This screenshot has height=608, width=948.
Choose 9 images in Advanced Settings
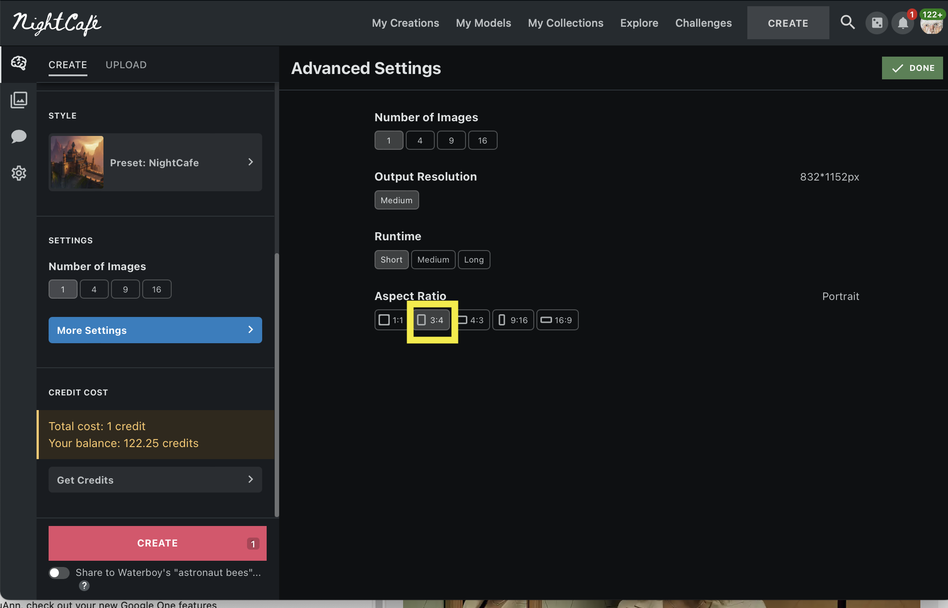(x=451, y=140)
